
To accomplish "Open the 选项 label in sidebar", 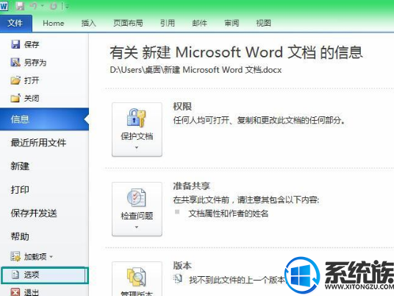I will coord(32,275).
